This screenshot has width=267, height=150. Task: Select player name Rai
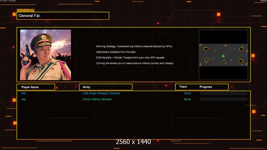[24, 93]
